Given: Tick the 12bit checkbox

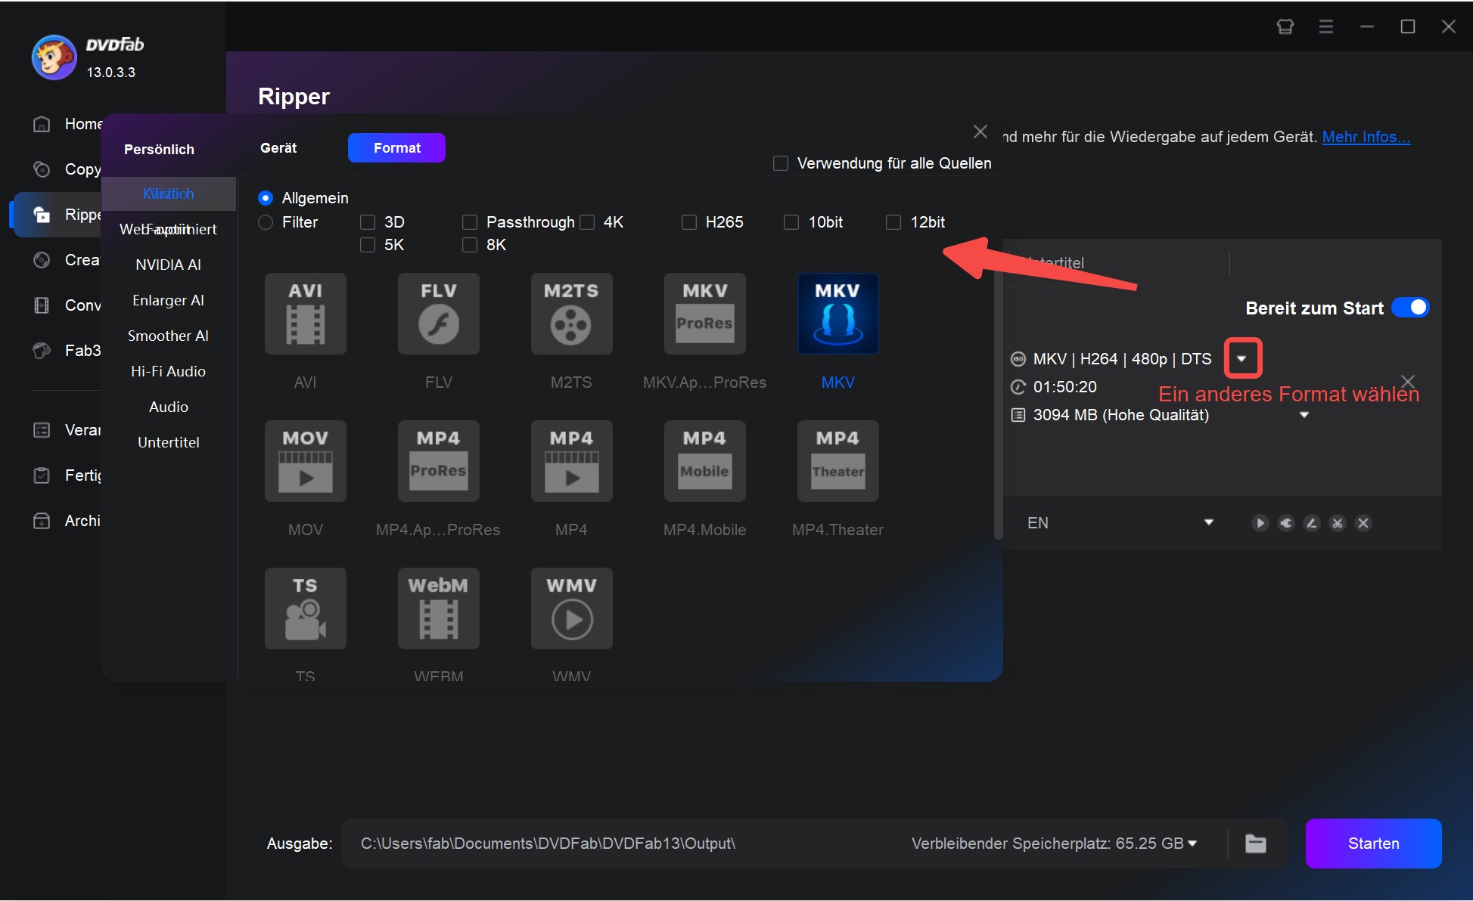Looking at the screenshot, I should click(893, 222).
